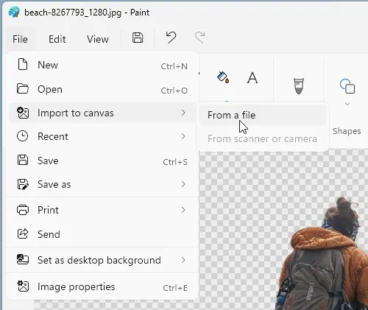Viewport: 368px width, 310px height.
Task: Expand the Recent submenu chevron
Action: tap(183, 136)
